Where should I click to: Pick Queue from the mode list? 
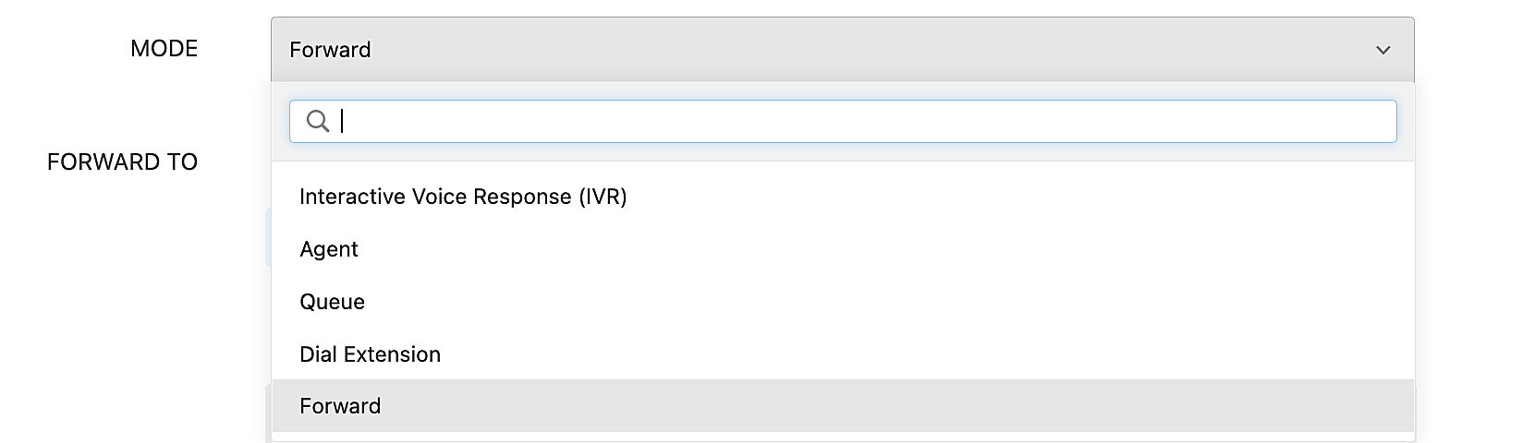point(333,302)
